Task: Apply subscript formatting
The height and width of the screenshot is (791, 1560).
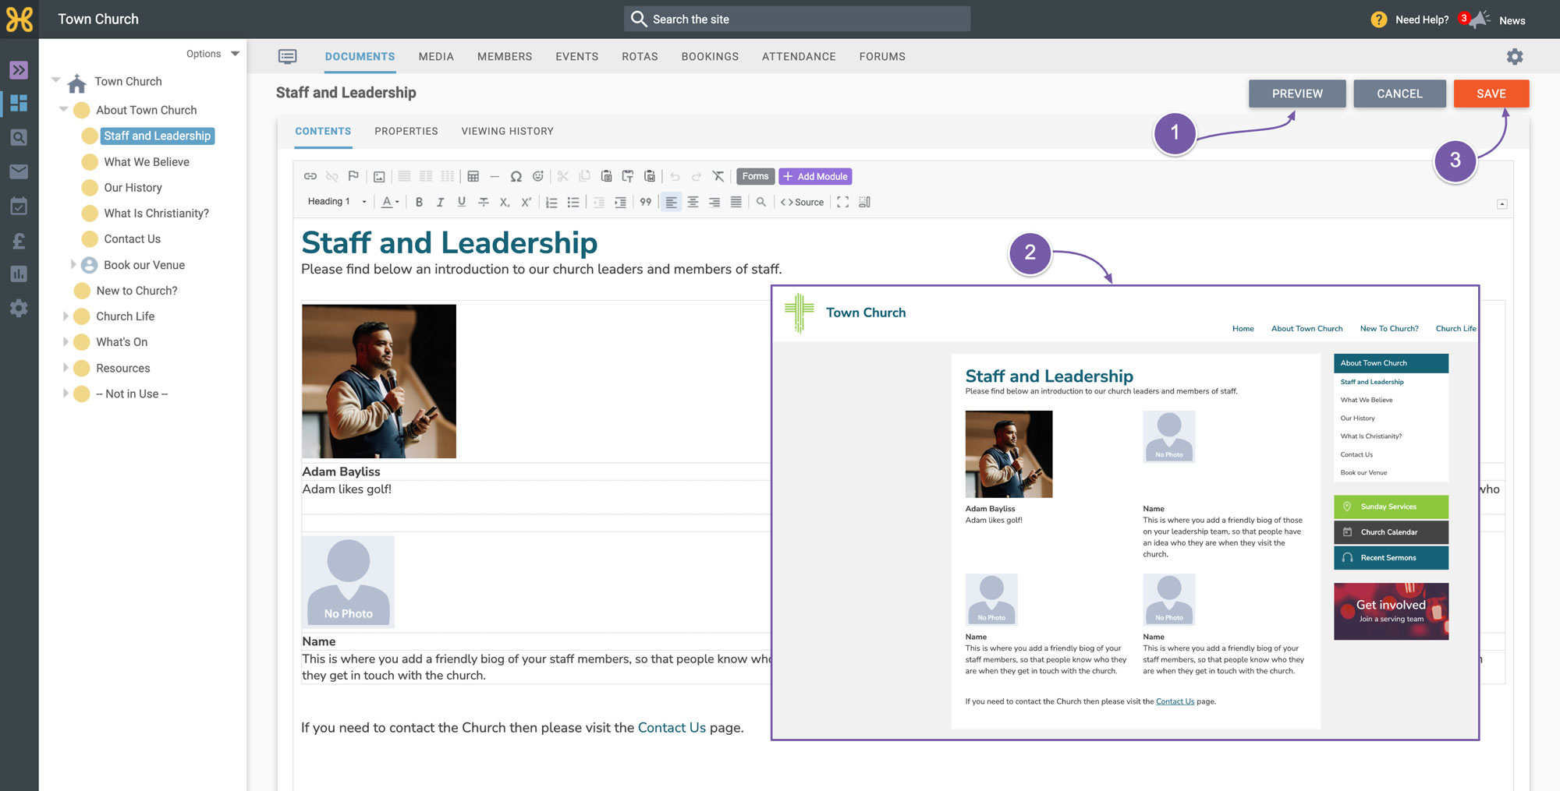Action: pyautogui.click(x=505, y=202)
